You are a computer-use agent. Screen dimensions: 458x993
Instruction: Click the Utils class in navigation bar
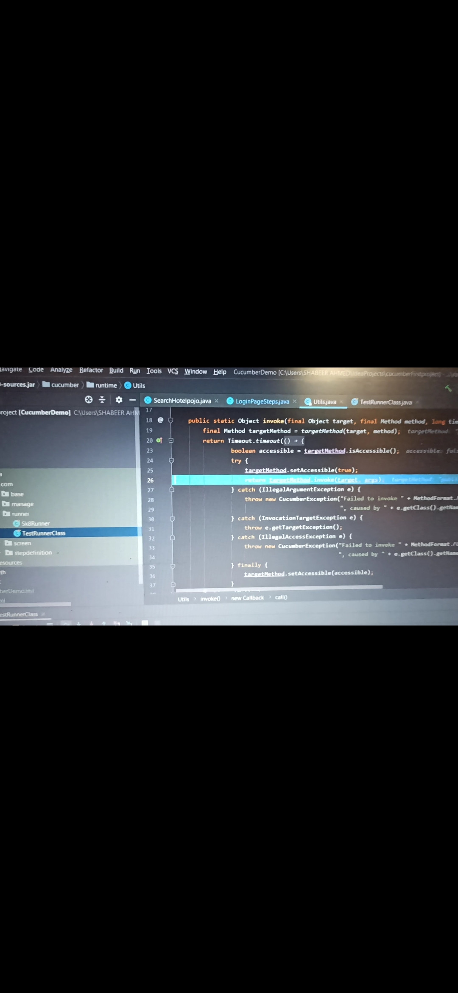(x=135, y=386)
